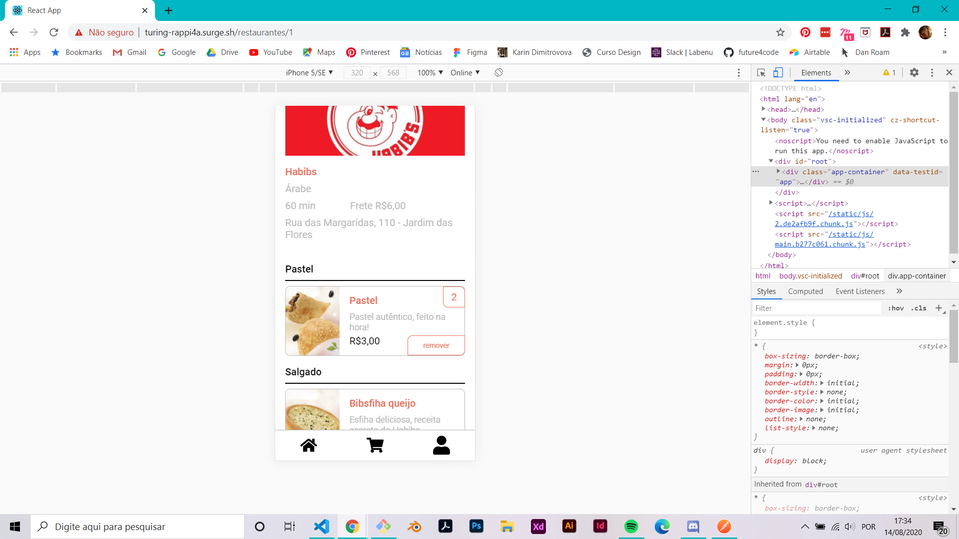The height and width of the screenshot is (539, 959).
Task: Toggle the .cls class editor
Action: (x=919, y=308)
